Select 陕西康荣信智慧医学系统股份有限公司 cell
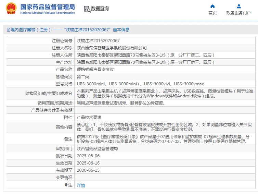258x194 pixels. (112, 48)
